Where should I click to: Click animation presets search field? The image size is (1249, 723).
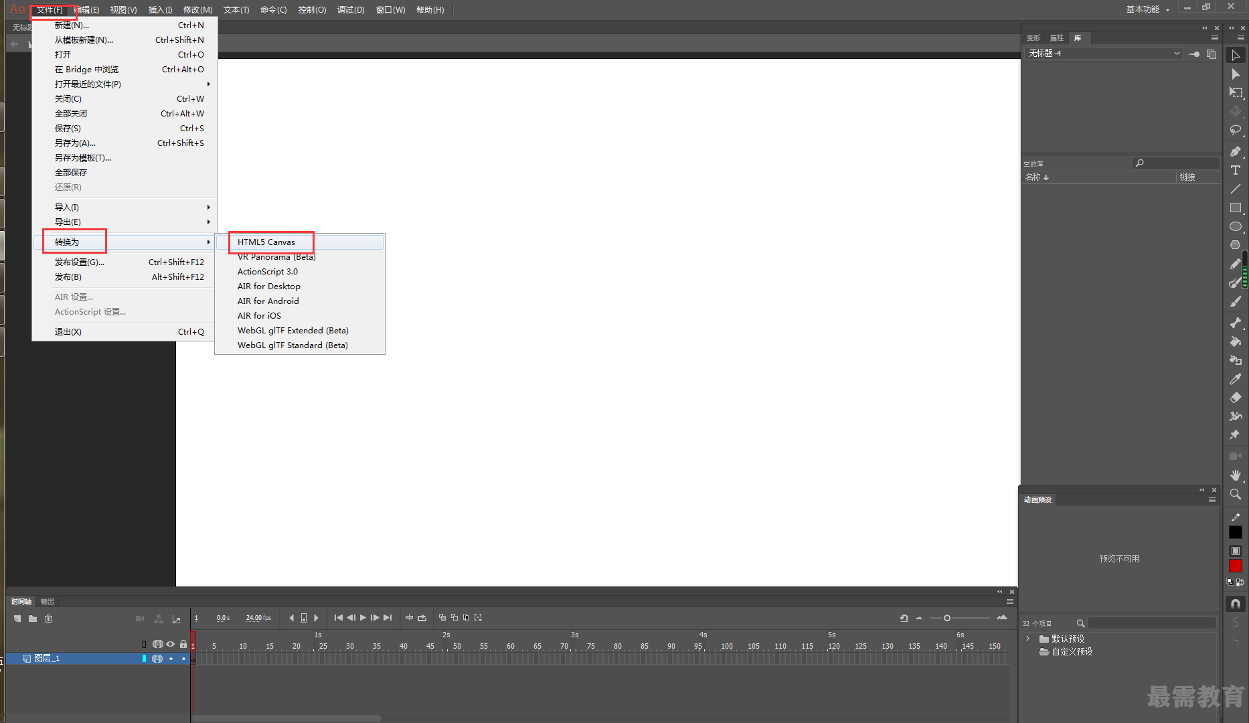(x=1151, y=623)
